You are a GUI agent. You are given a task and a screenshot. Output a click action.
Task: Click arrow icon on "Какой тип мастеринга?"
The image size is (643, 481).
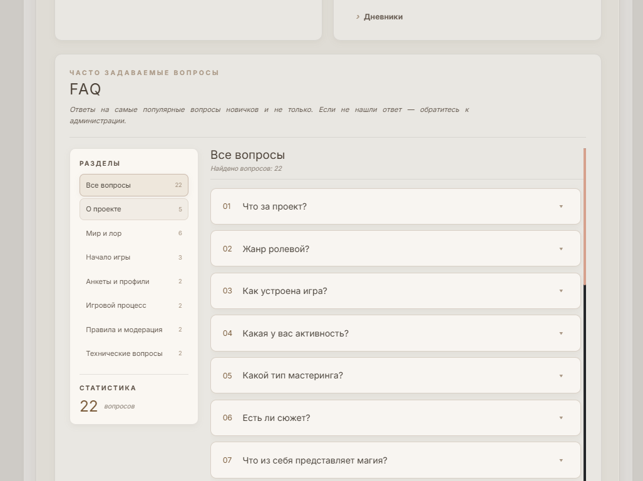pyautogui.click(x=561, y=376)
